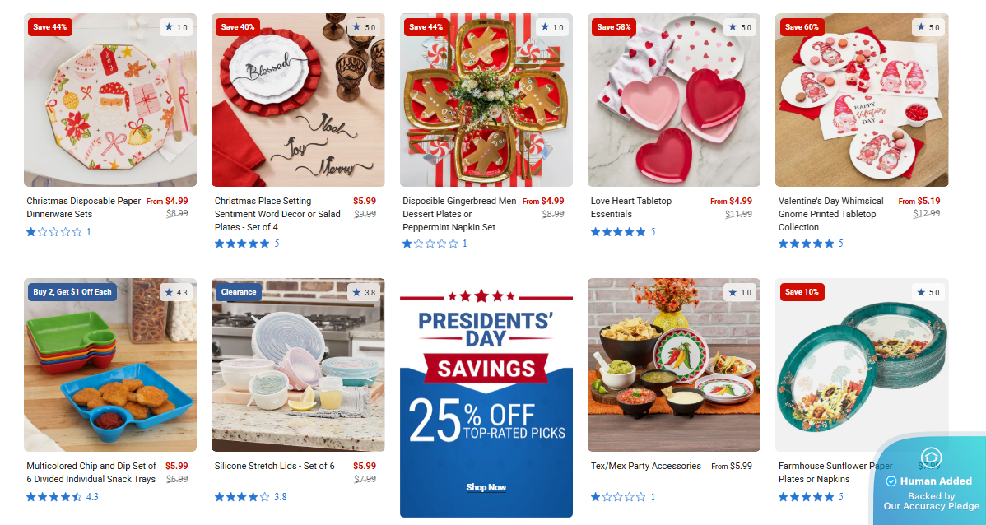
Task: Click star reviews under Silicone Stretch Lids
Action: click(x=250, y=497)
